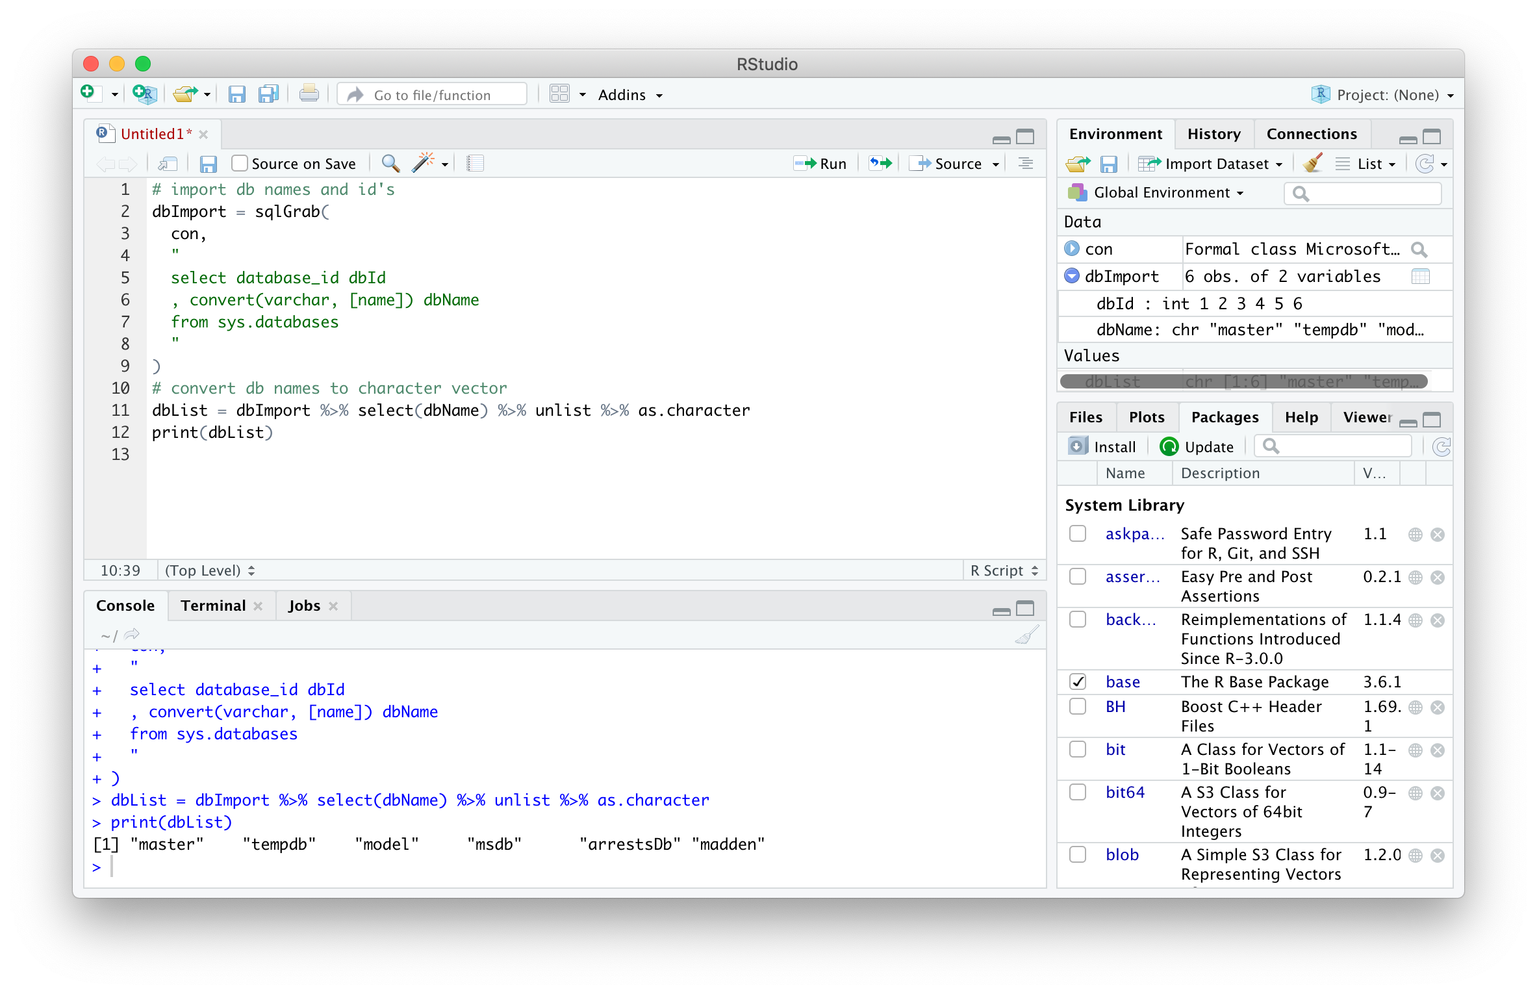Viewport: 1537px width, 994px height.
Task: Check the blob package checkbox
Action: click(1078, 854)
